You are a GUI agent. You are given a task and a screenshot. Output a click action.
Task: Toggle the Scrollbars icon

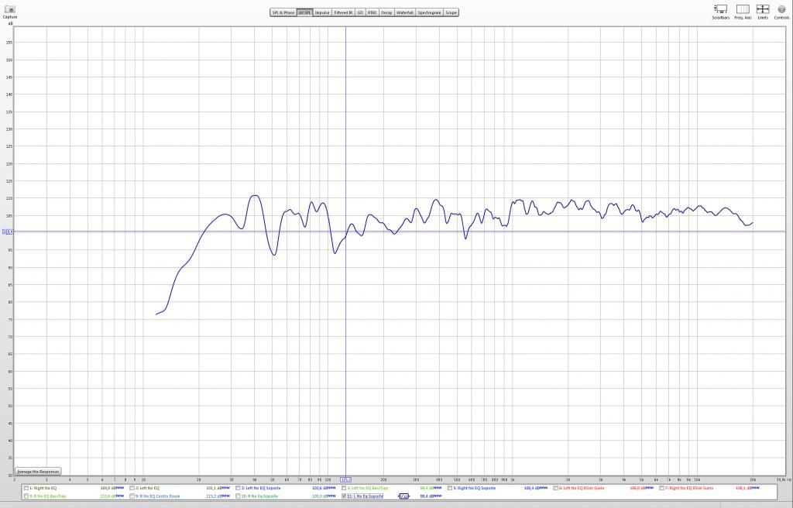[x=720, y=9]
